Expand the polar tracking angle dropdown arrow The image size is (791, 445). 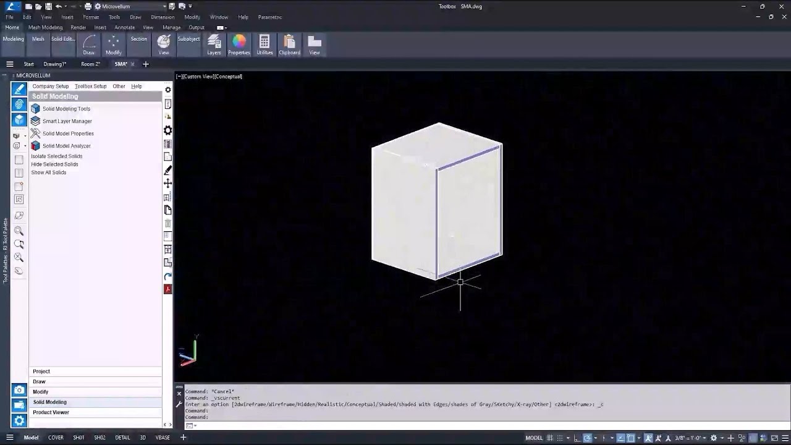pyautogui.click(x=596, y=438)
